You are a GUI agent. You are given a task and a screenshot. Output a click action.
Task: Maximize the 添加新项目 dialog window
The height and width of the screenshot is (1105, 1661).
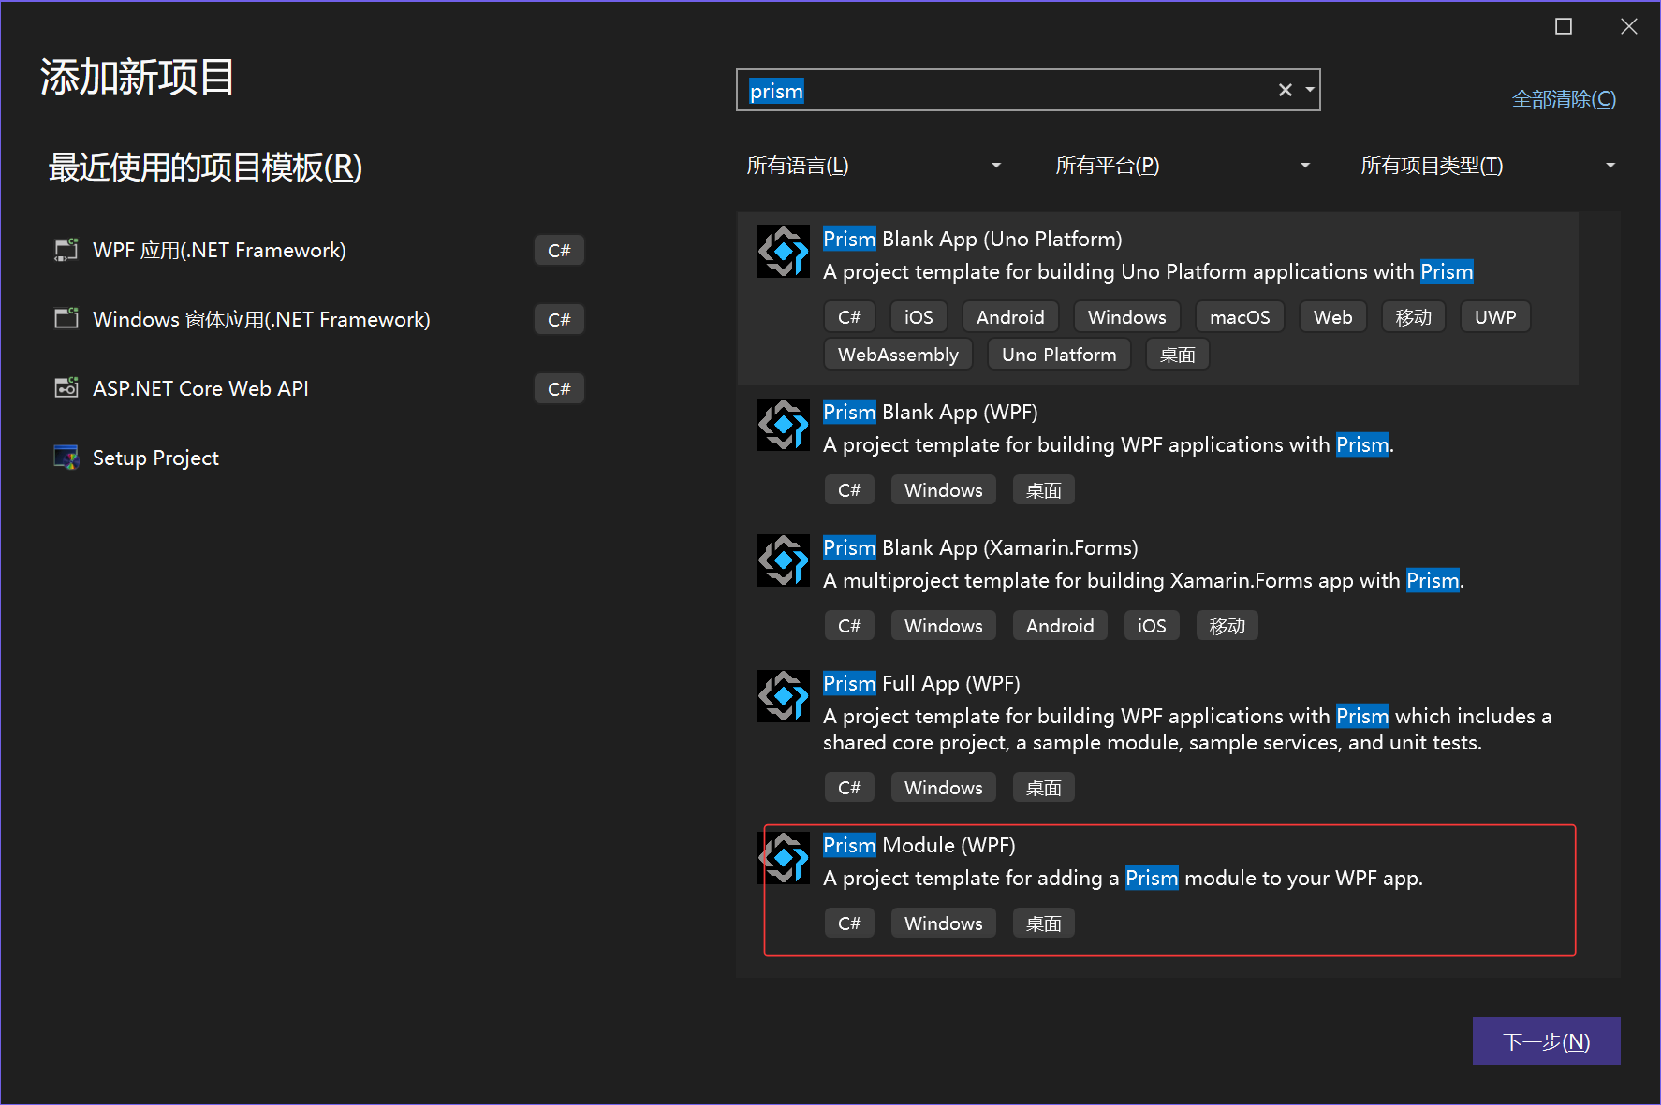pos(1564,26)
